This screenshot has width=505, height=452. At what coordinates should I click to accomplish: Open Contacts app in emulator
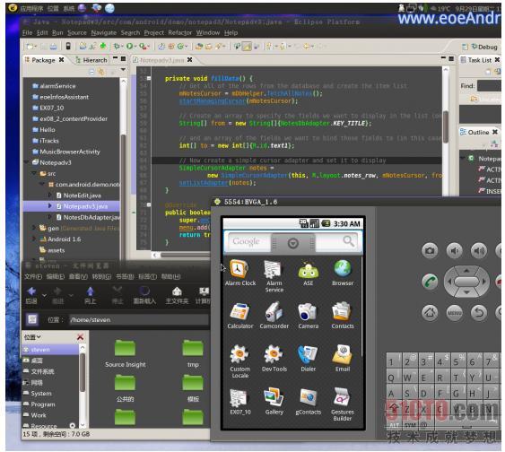point(343,316)
